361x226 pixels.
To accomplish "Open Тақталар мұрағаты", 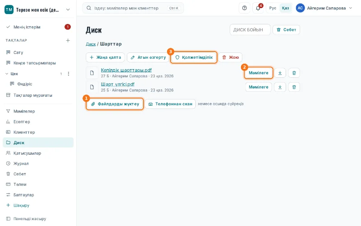I will click(38, 95).
